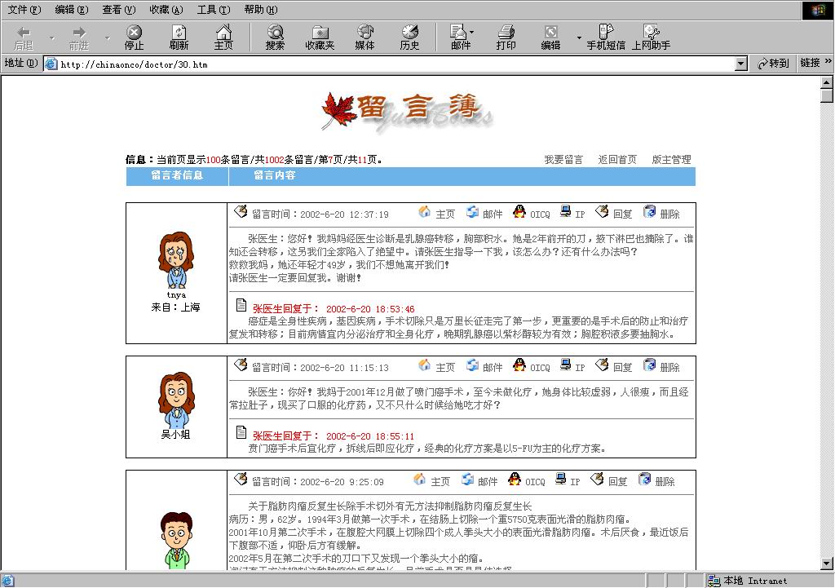Click the Mail (邮件) toolbar icon
Screen dimensions: 835x588
pos(458,38)
